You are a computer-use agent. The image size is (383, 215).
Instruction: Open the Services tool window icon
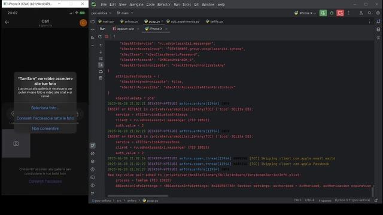click(93, 170)
